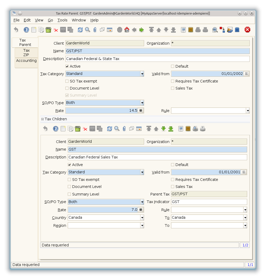The image size is (266, 279).
Task: Collapse the Tax Children section
Action: (42, 119)
